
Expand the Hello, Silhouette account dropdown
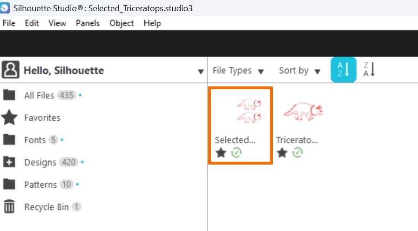click(x=201, y=72)
